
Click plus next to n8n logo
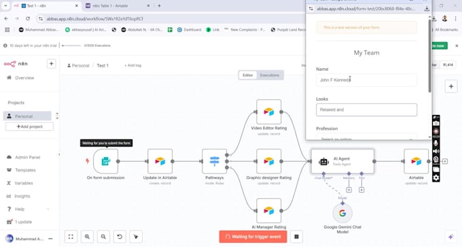coord(51,64)
